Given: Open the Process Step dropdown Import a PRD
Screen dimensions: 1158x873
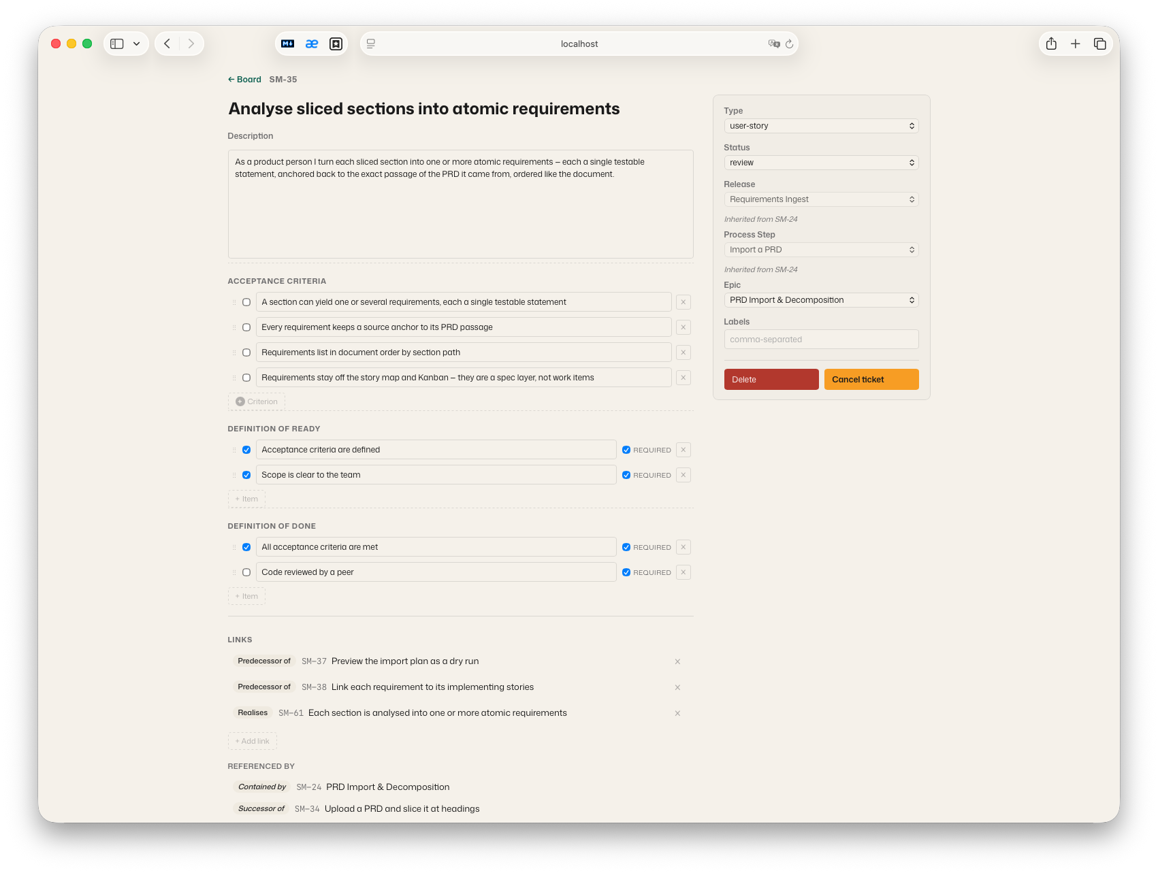Looking at the screenshot, I should tap(821, 250).
